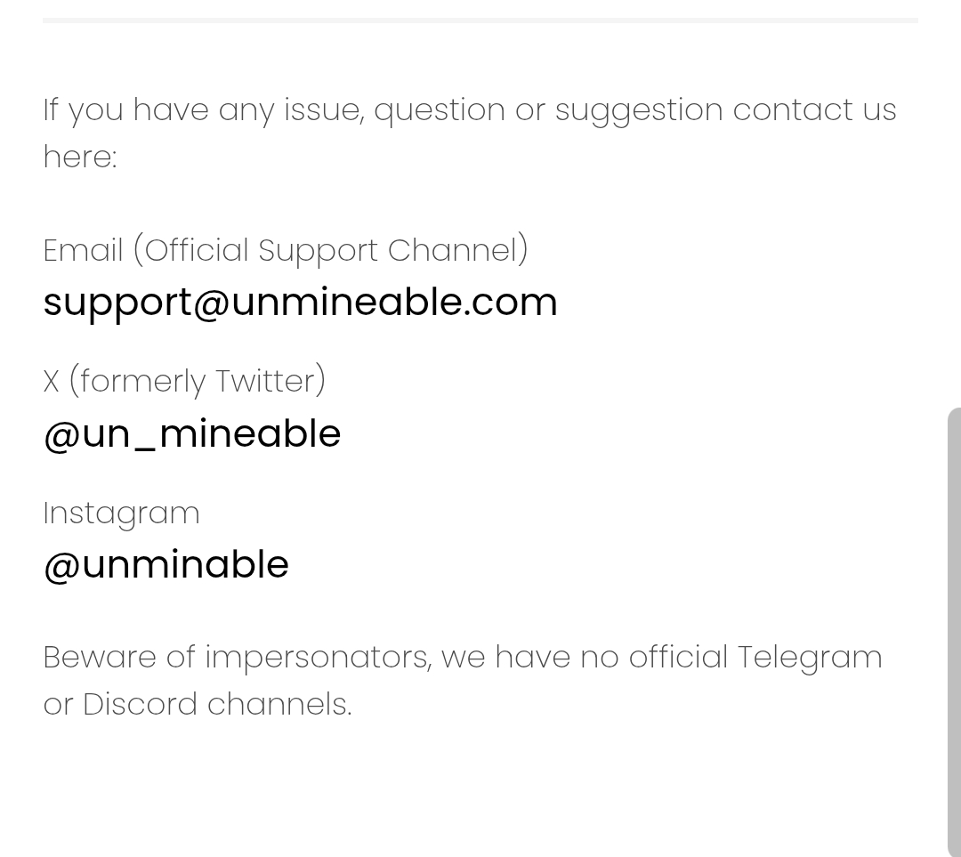
Task: Click the word "impersonators" in the warning
Action: [318, 658]
